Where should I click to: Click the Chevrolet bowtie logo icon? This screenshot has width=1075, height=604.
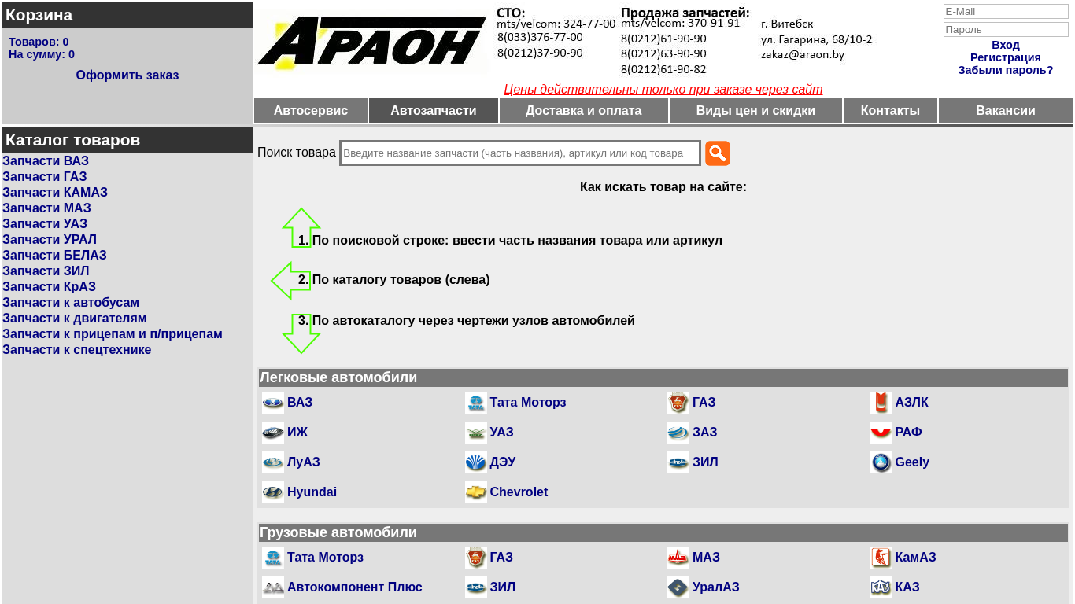pos(476,492)
